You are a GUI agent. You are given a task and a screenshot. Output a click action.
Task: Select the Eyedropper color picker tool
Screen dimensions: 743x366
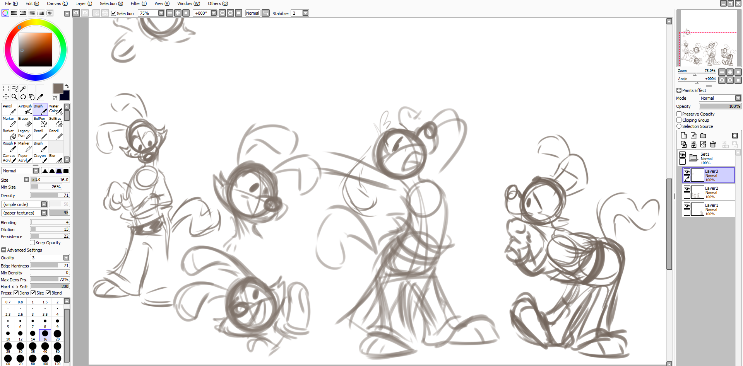[x=40, y=97]
